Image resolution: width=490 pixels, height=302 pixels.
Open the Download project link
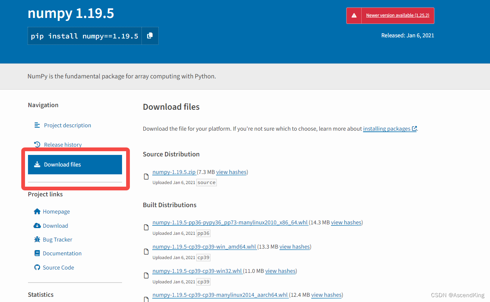[x=55, y=226]
